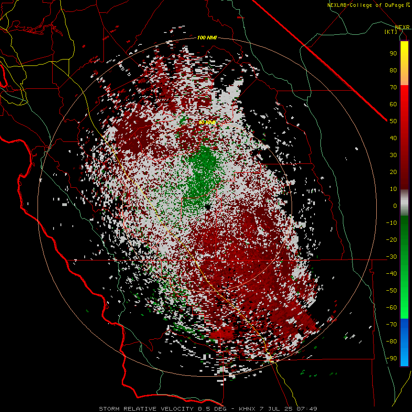Click the 100 NMI range ring label
This screenshot has height=412, width=412.
tap(207, 38)
